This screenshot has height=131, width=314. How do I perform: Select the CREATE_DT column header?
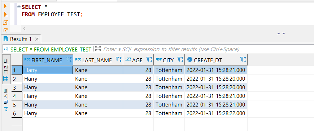(216, 60)
